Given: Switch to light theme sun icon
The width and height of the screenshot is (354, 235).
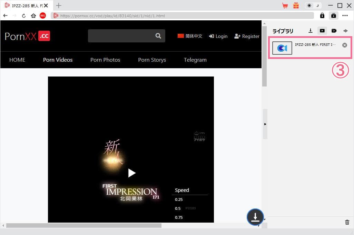Looking at the screenshot, I should [x=309, y=6].
